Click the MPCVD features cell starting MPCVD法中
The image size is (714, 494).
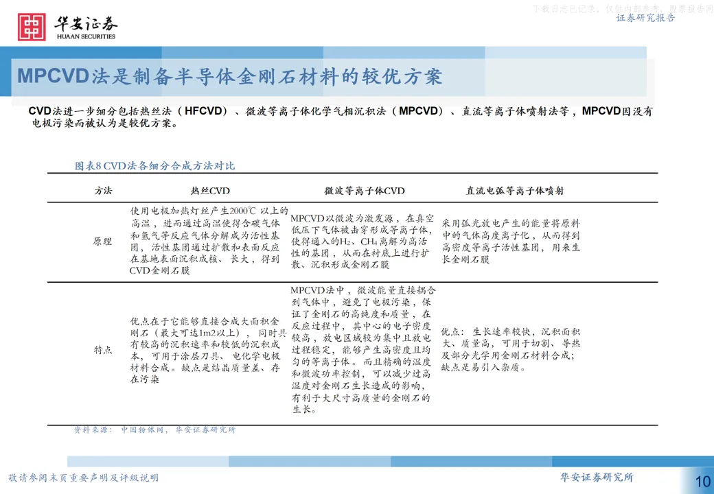point(363,349)
